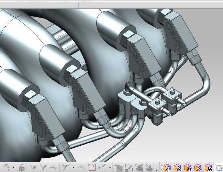Image resolution: width=223 pixels, height=172 pixels.
Task: Select the quick extend curve tool
Action: (x=43, y=168)
